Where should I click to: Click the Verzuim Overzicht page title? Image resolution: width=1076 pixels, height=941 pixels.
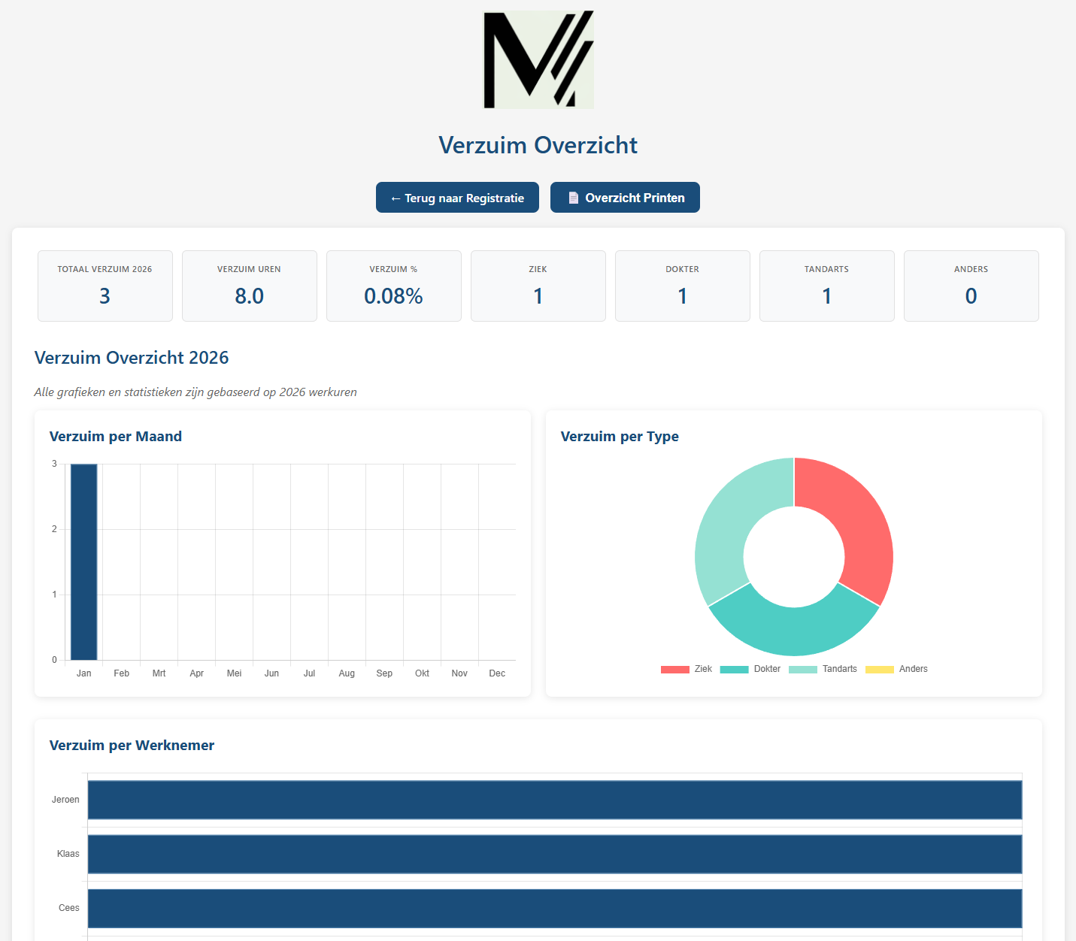click(538, 145)
